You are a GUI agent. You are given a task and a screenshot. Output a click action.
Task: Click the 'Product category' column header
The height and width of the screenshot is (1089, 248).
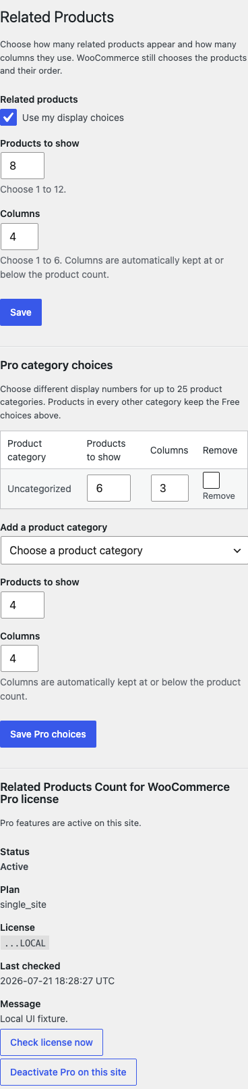pos(40,450)
